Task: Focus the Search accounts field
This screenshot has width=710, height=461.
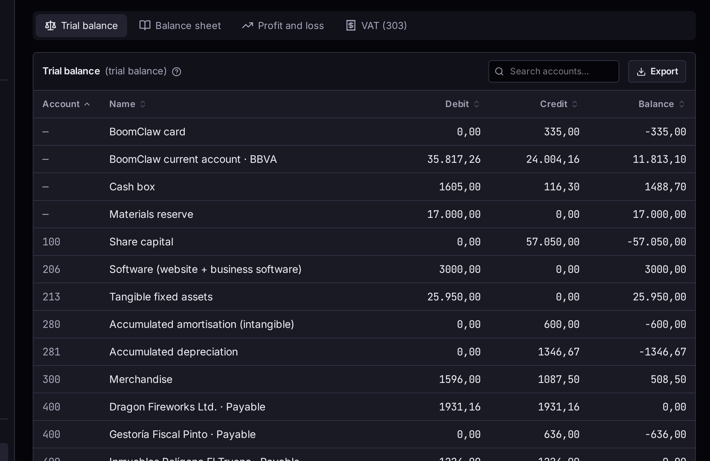Action: (554, 71)
